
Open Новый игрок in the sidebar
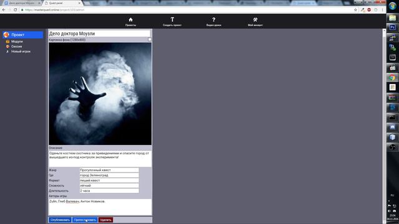point(21,52)
